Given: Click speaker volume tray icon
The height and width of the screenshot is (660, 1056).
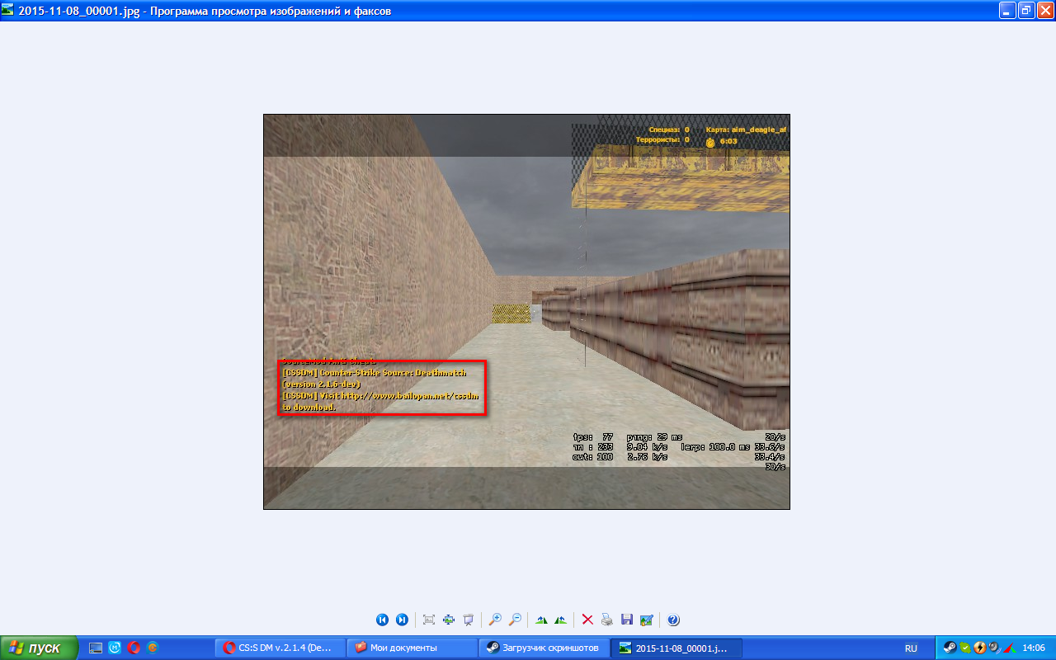Looking at the screenshot, I should pos(994,648).
